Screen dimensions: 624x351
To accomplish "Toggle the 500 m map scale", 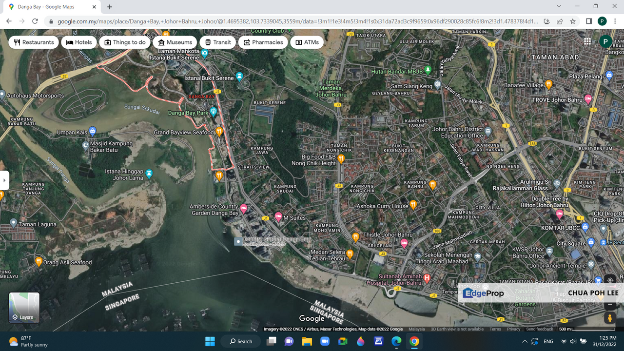I will (x=586, y=329).
